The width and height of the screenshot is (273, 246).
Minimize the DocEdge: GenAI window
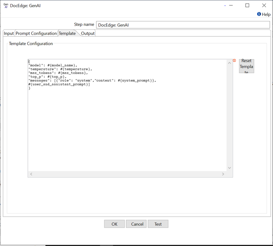pyautogui.click(x=231, y=6)
